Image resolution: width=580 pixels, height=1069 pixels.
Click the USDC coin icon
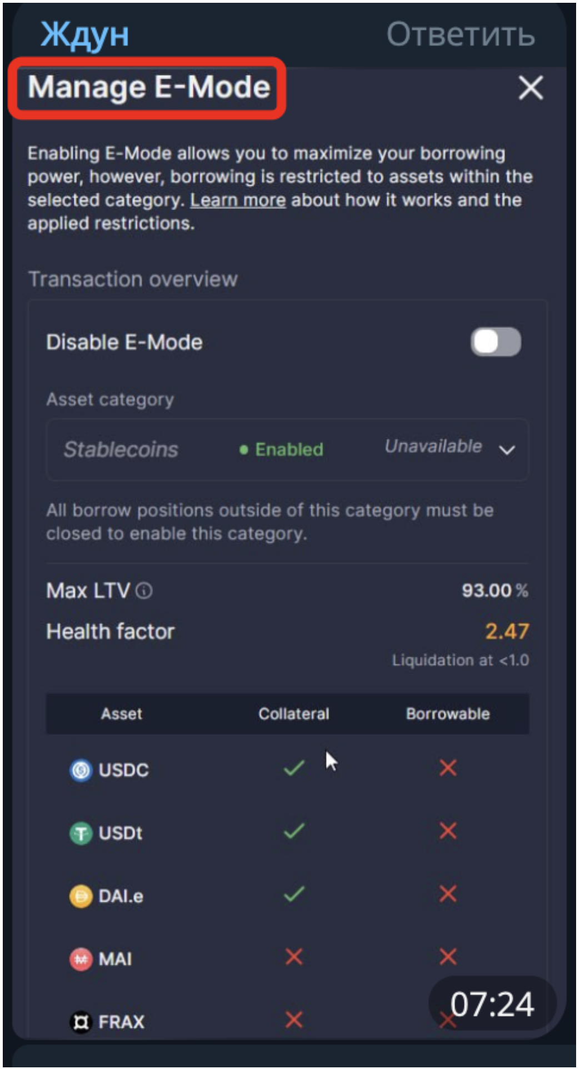point(81,770)
